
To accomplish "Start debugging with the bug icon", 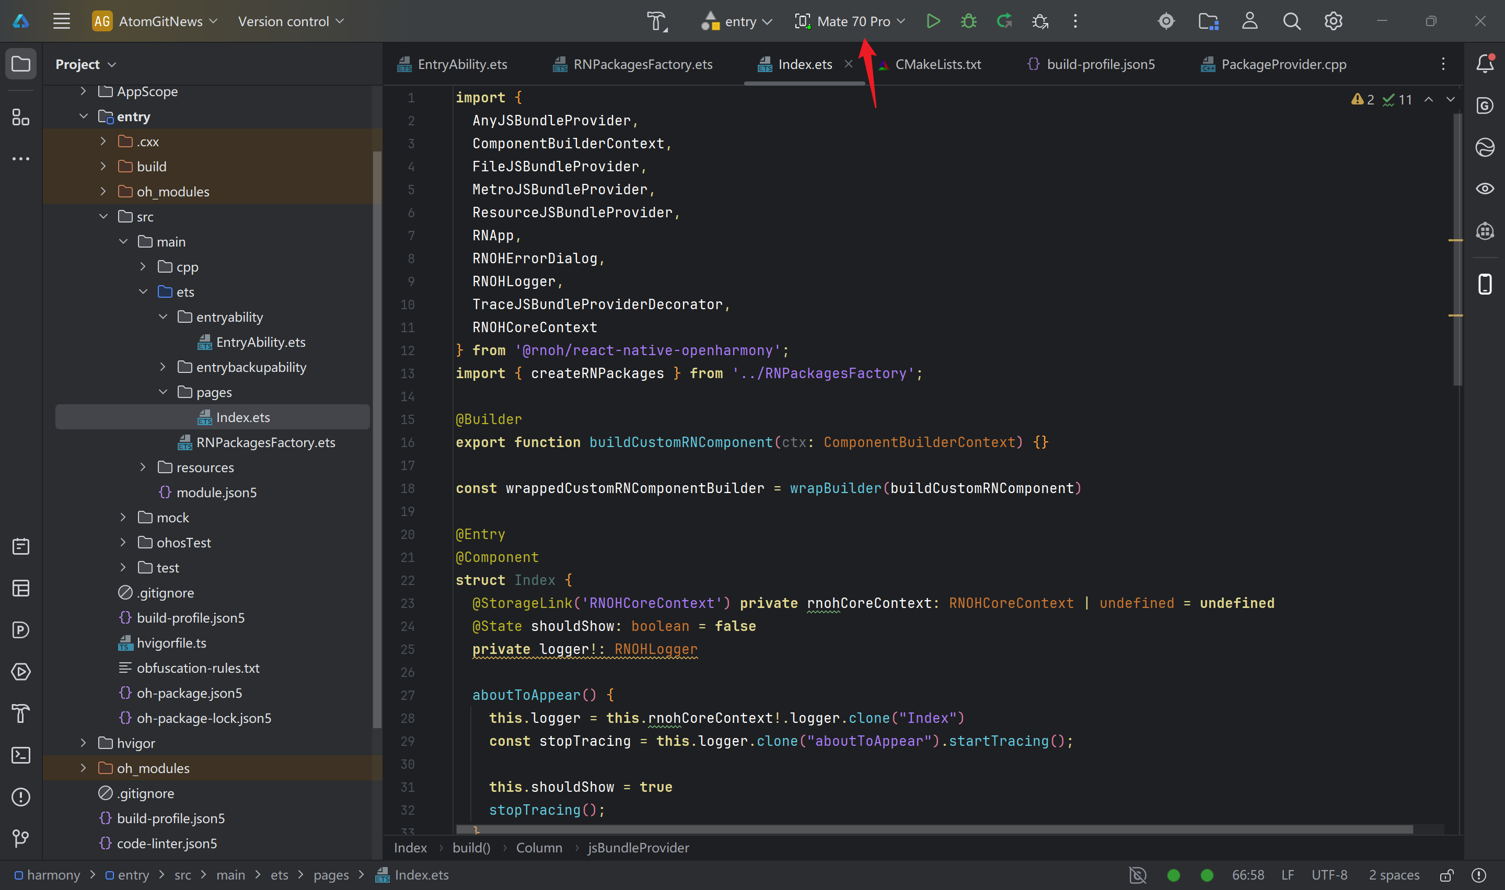I will [x=968, y=21].
